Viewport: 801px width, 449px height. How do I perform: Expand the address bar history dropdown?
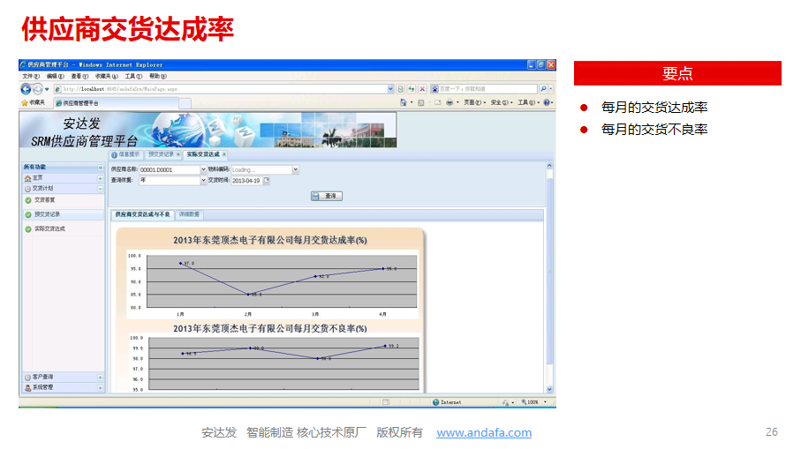391,89
